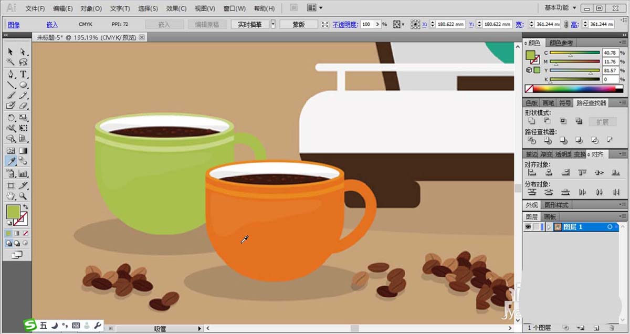
Task: Open the 基本功能 workspace dropdown
Action: [x=561, y=8]
